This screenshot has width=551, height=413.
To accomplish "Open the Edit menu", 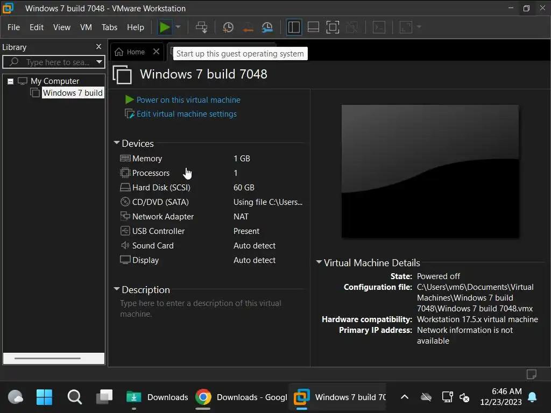I will [37, 27].
